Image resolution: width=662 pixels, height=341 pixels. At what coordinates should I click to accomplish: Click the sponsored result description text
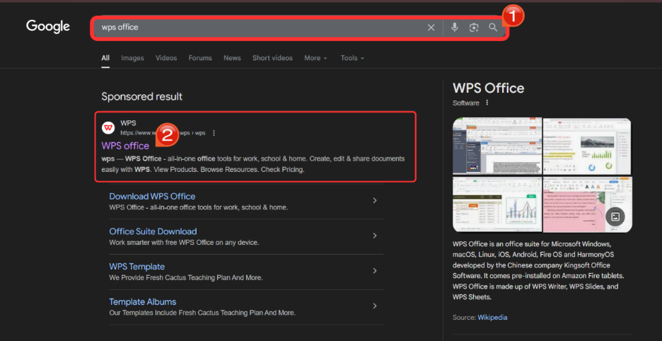(253, 164)
